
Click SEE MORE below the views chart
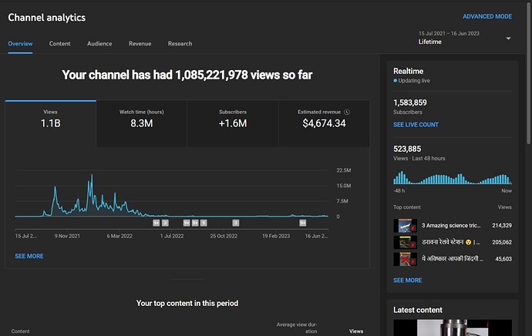tap(29, 256)
